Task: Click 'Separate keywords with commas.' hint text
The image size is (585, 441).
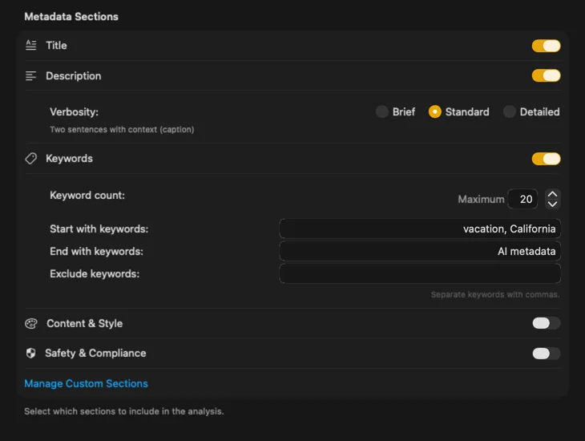Action: pyautogui.click(x=495, y=294)
